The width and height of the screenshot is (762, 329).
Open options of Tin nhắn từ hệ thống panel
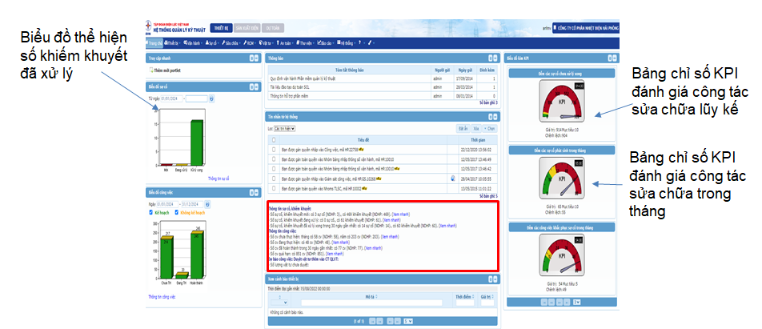(x=490, y=117)
